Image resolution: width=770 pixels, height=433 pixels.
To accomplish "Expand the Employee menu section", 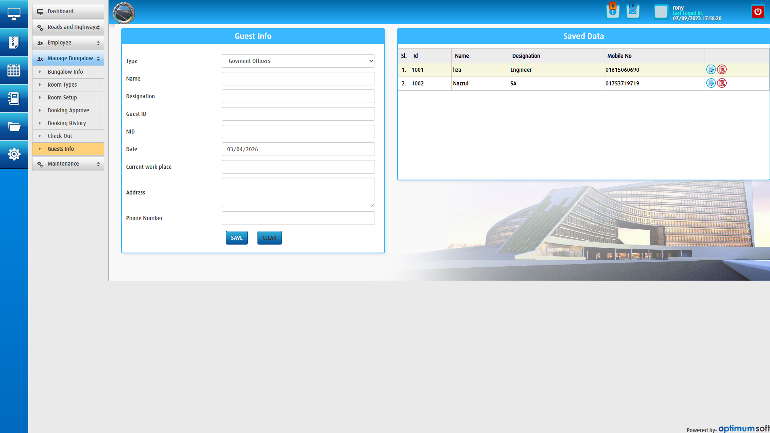I will 68,42.
